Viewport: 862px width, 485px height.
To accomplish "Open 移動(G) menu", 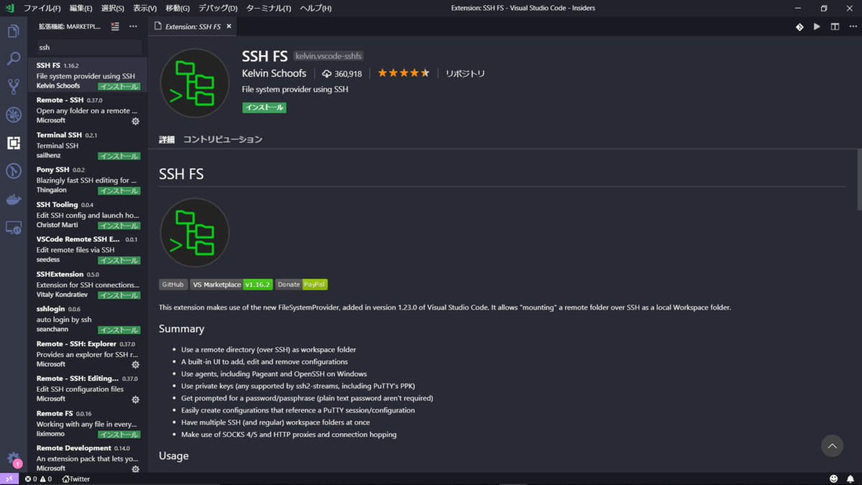I will (x=177, y=8).
